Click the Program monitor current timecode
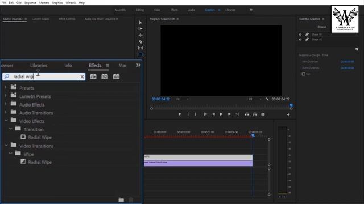364x204 pixels. [x=160, y=99]
